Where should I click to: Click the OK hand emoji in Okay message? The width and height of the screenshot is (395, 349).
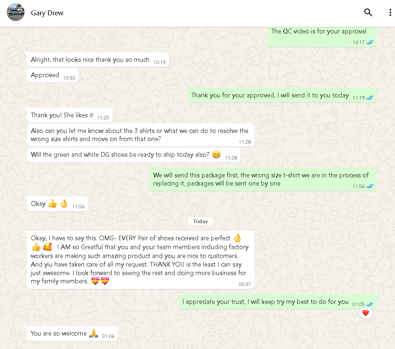64,204
